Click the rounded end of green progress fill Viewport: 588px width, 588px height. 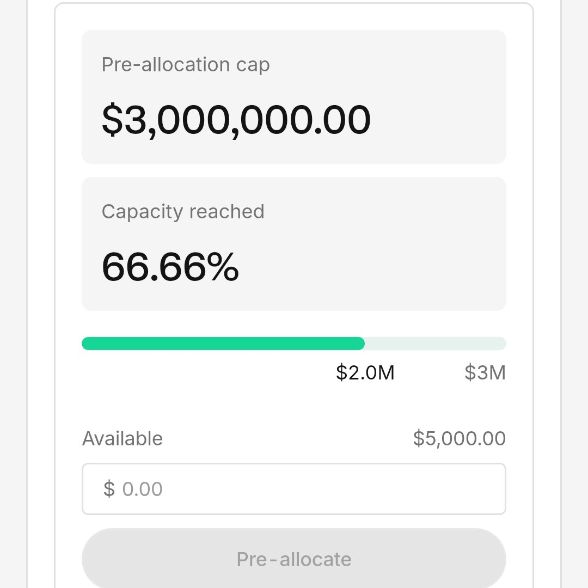tap(359, 344)
